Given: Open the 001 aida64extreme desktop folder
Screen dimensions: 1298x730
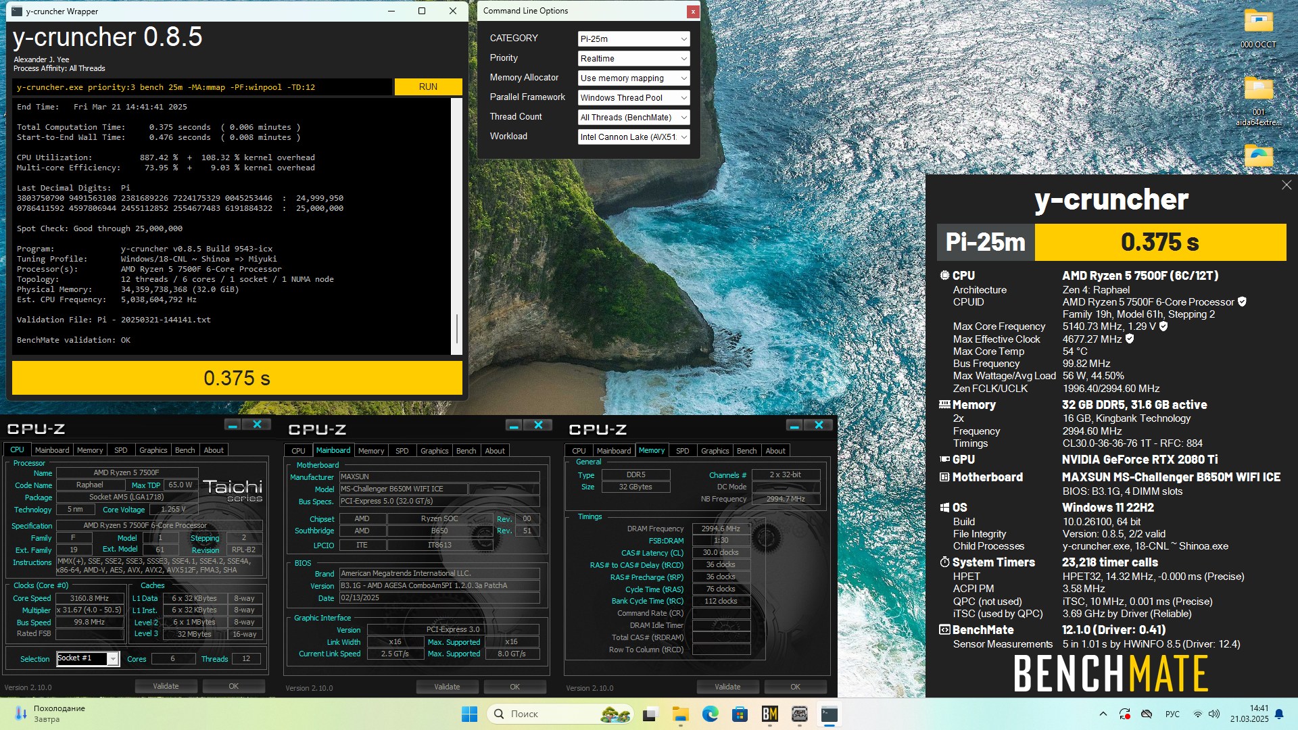Looking at the screenshot, I should (1258, 101).
